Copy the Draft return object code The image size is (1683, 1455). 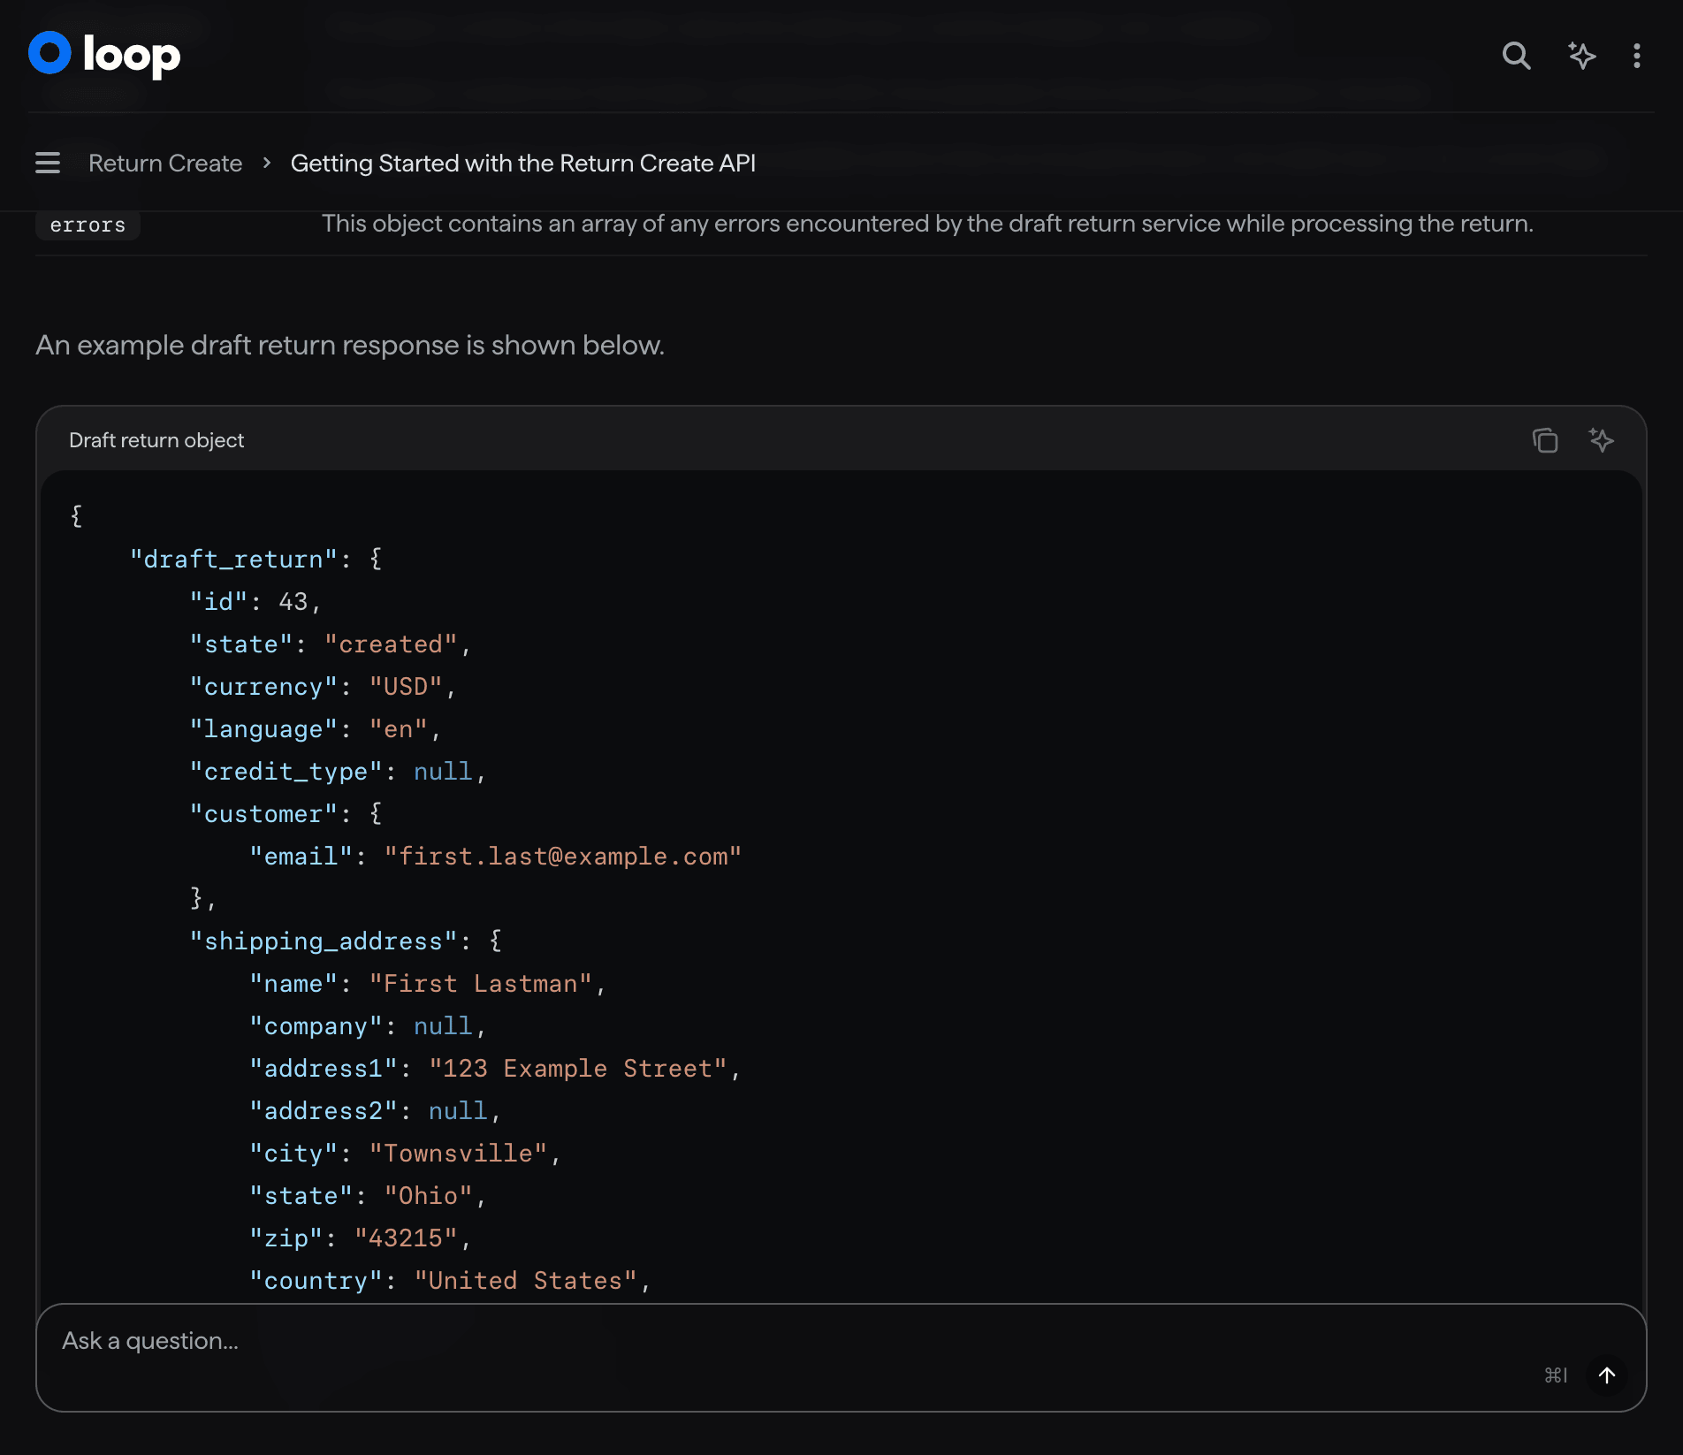(x=1545, y=439)
